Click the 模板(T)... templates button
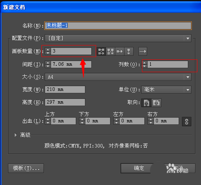 coord(26,168)
